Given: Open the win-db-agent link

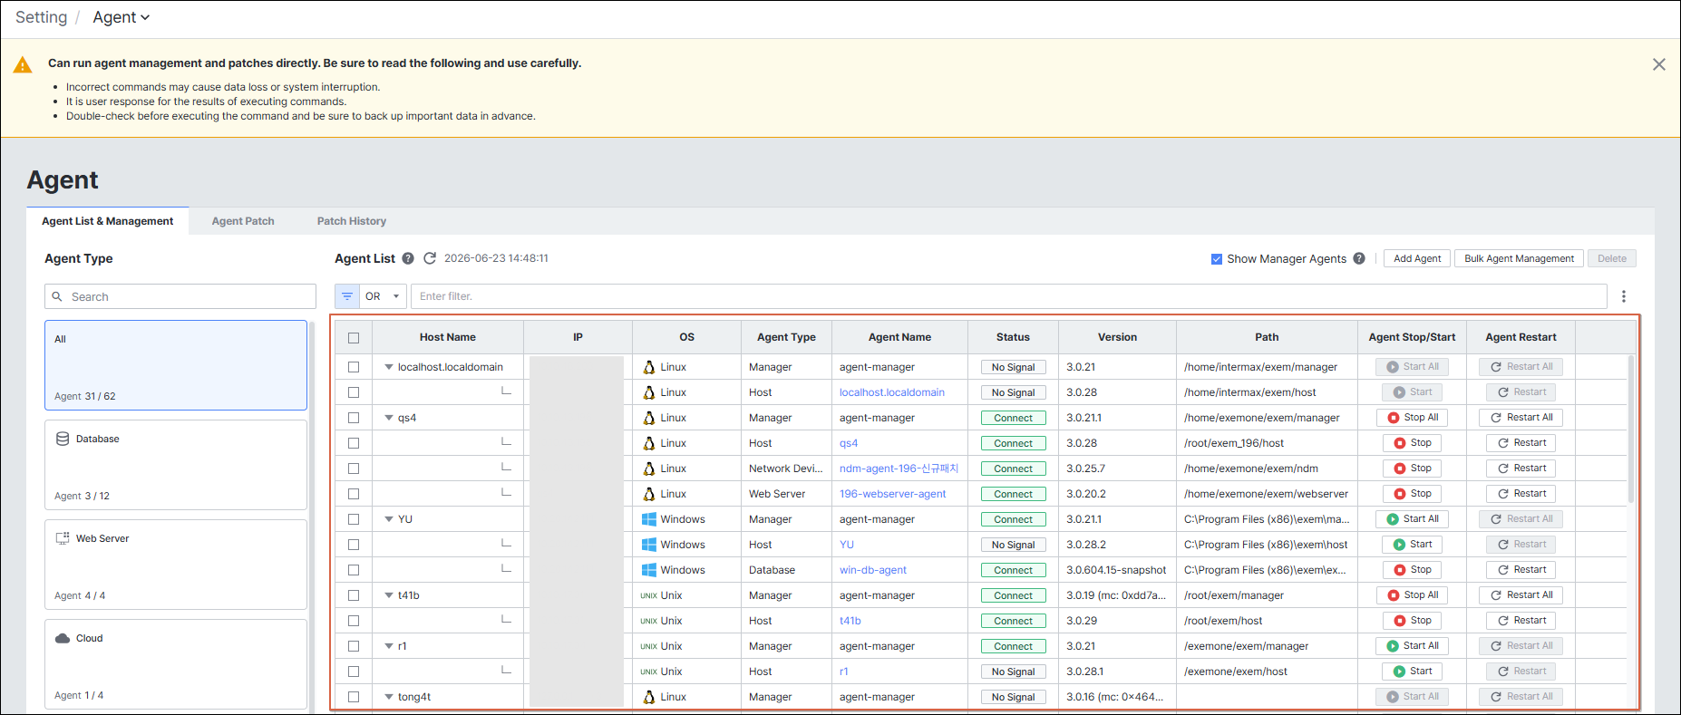Looking at the screenshot, I should click(x=873, y=570).
